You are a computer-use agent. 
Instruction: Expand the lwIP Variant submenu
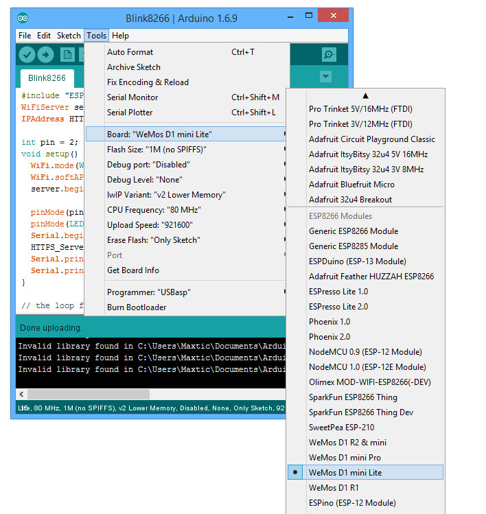coord(186,195)
